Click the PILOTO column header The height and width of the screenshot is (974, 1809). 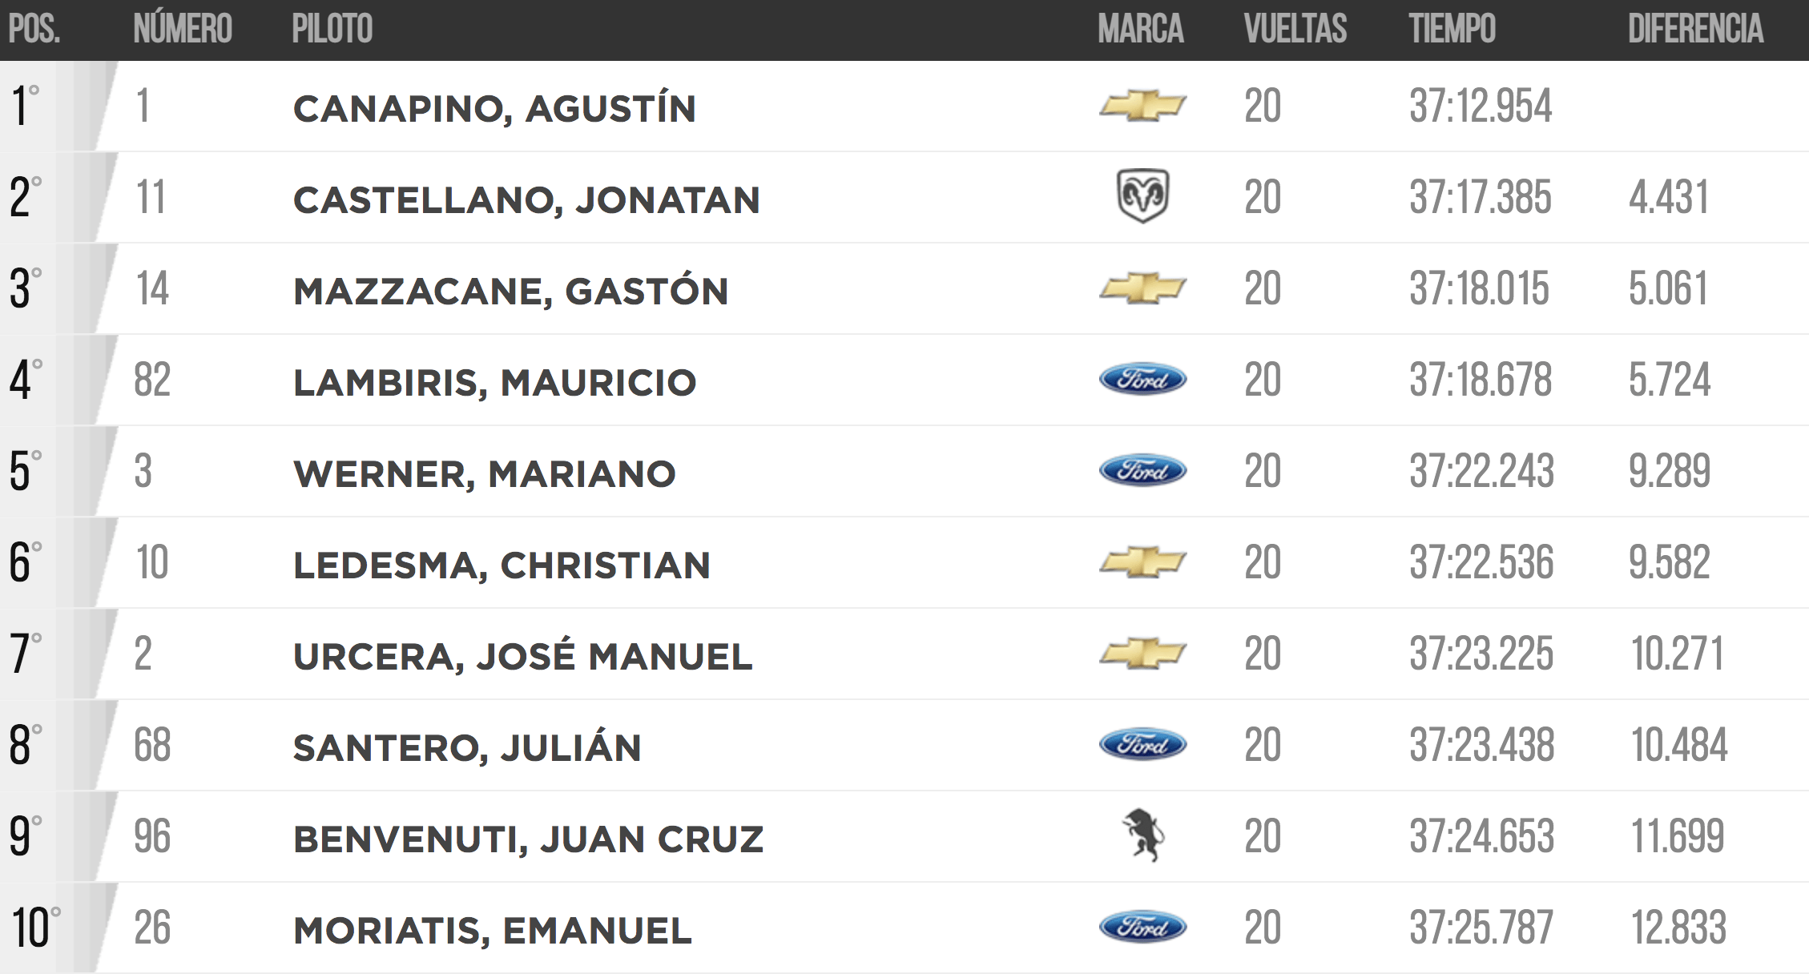tap(332, 29)
